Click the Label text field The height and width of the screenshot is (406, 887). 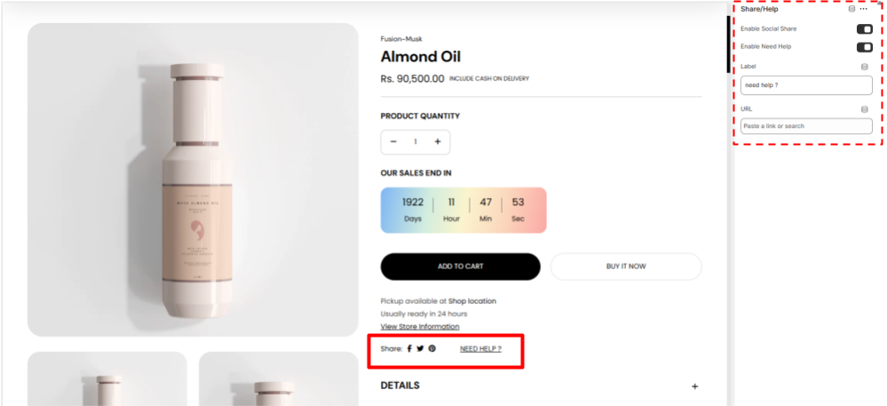806,85
